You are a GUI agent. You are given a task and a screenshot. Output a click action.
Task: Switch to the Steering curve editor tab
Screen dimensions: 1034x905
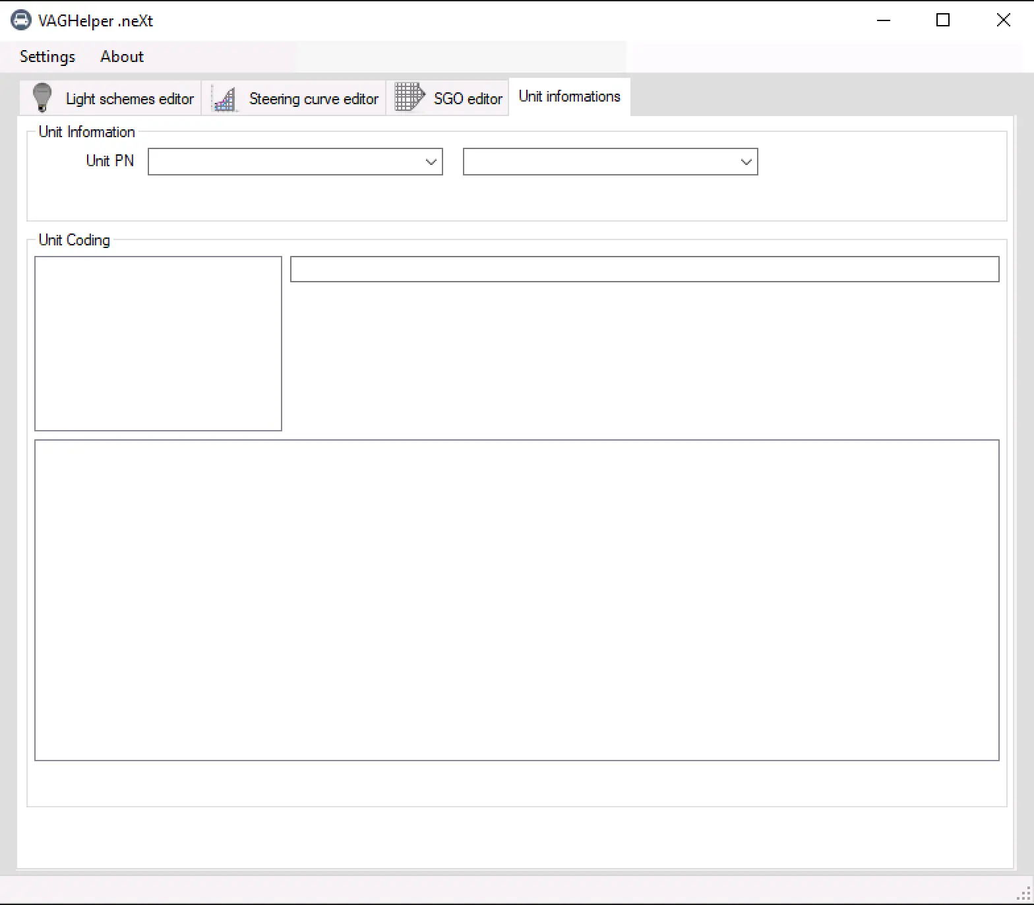(313, 99)
